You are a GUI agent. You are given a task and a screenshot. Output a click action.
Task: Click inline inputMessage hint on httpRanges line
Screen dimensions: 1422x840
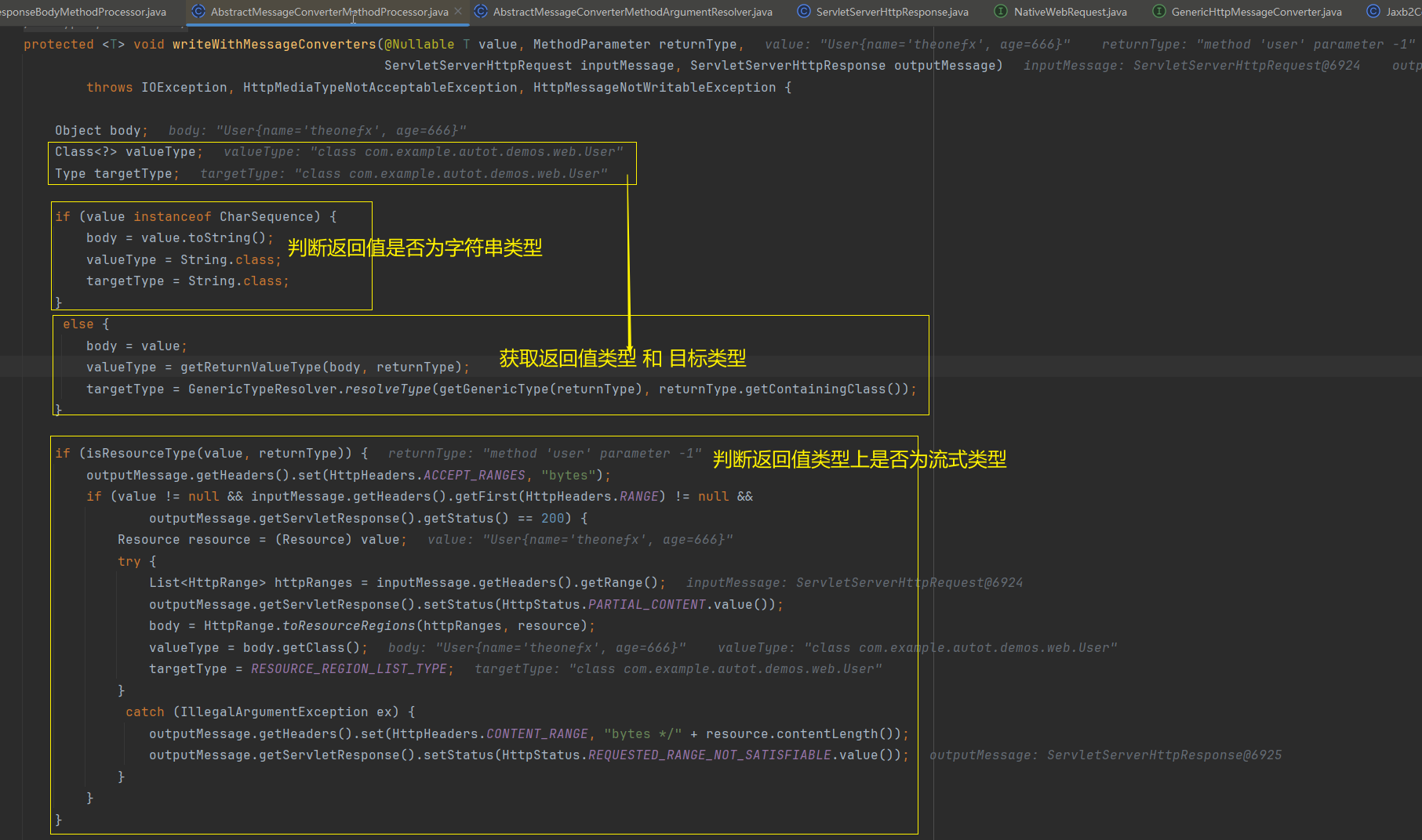pos(855,583)
